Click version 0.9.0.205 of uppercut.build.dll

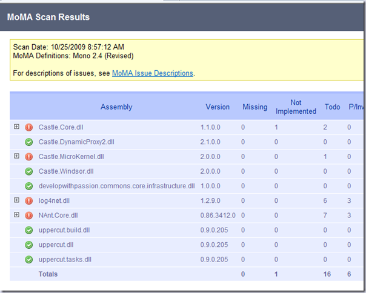[214, 230]
